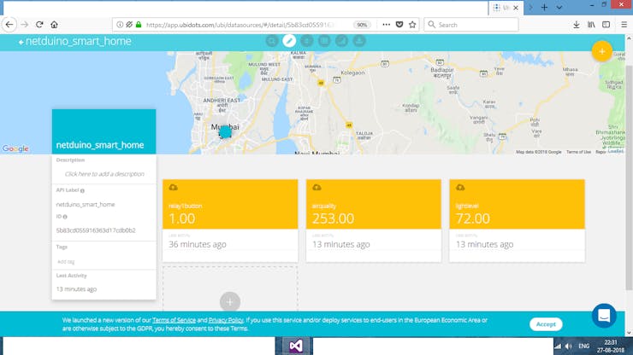Click the yellow plus button at top right
Viewport: 633px width, 355px height.
[x=602, y=51]
